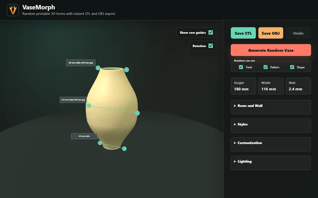Grab the top row right guide handle
Screen dimensions: 318x198
pyautogui.click(x=126, y=70)
